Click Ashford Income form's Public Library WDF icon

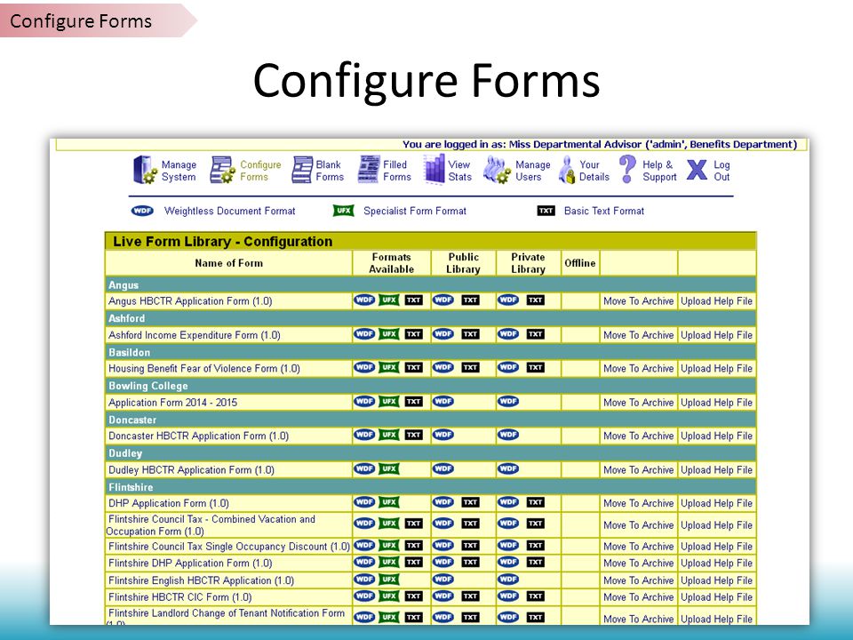coord(443,333)
